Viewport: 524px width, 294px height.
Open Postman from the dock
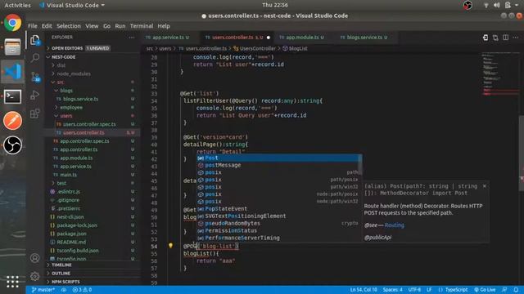[13, 120]
